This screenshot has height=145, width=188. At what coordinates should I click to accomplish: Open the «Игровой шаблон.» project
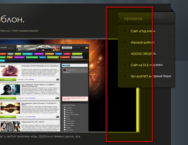[x=143, y=42]
